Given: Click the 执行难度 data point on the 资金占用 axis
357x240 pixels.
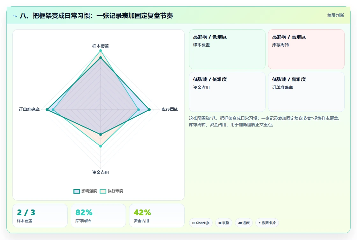Looking at the screenshot, I should click(100, 146).
